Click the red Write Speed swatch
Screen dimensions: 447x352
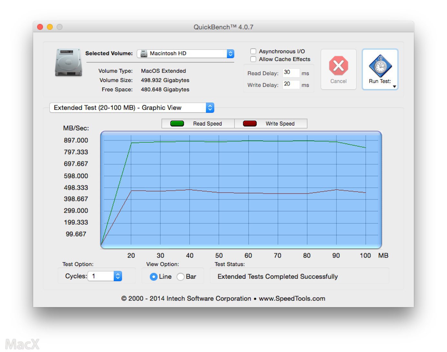250,123
